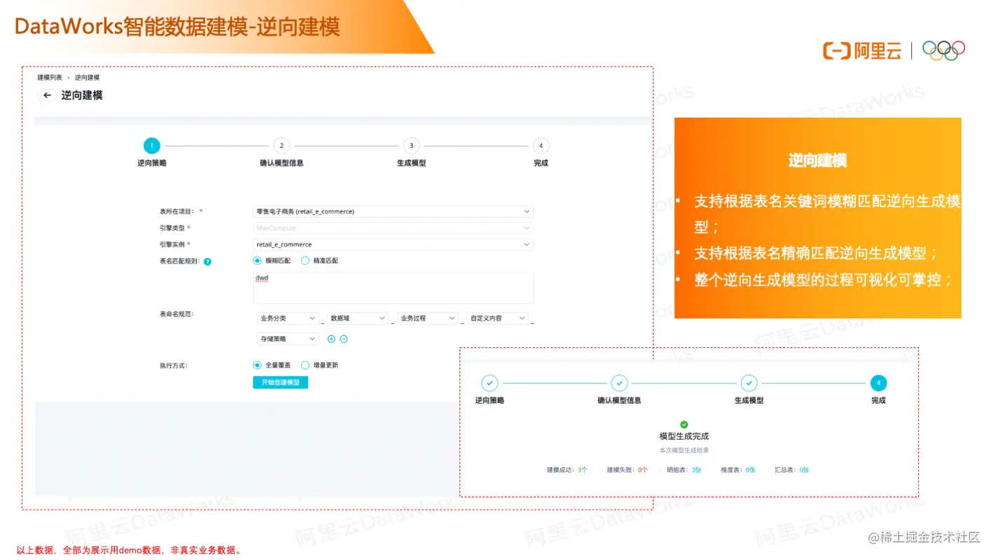Click the green success check icon above 模型生成完成
This screenshot has height=560, width=996.
[x=684, y=424]
